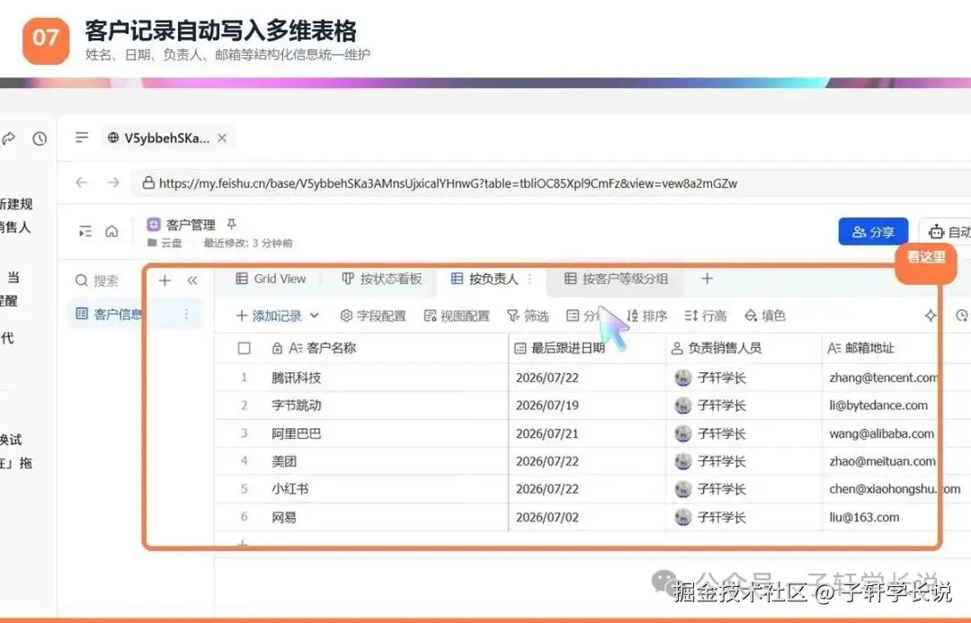Screen dimensions: 971x623
Task: Click the 添加记录 button
Action: coord(269,316)
